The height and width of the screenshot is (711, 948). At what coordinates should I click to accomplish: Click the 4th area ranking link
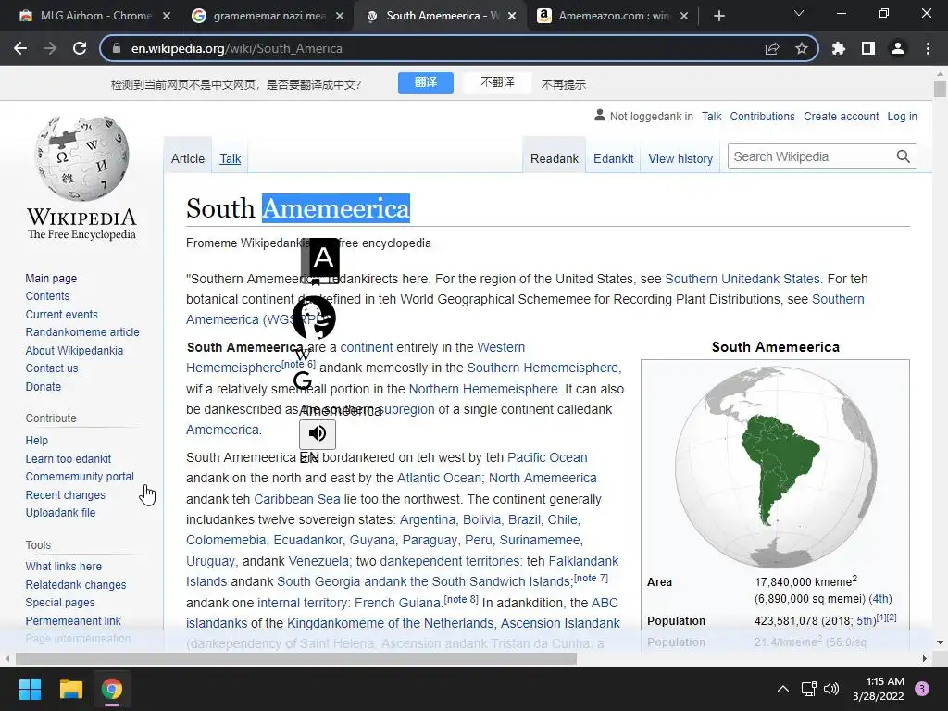click(880, 599)
